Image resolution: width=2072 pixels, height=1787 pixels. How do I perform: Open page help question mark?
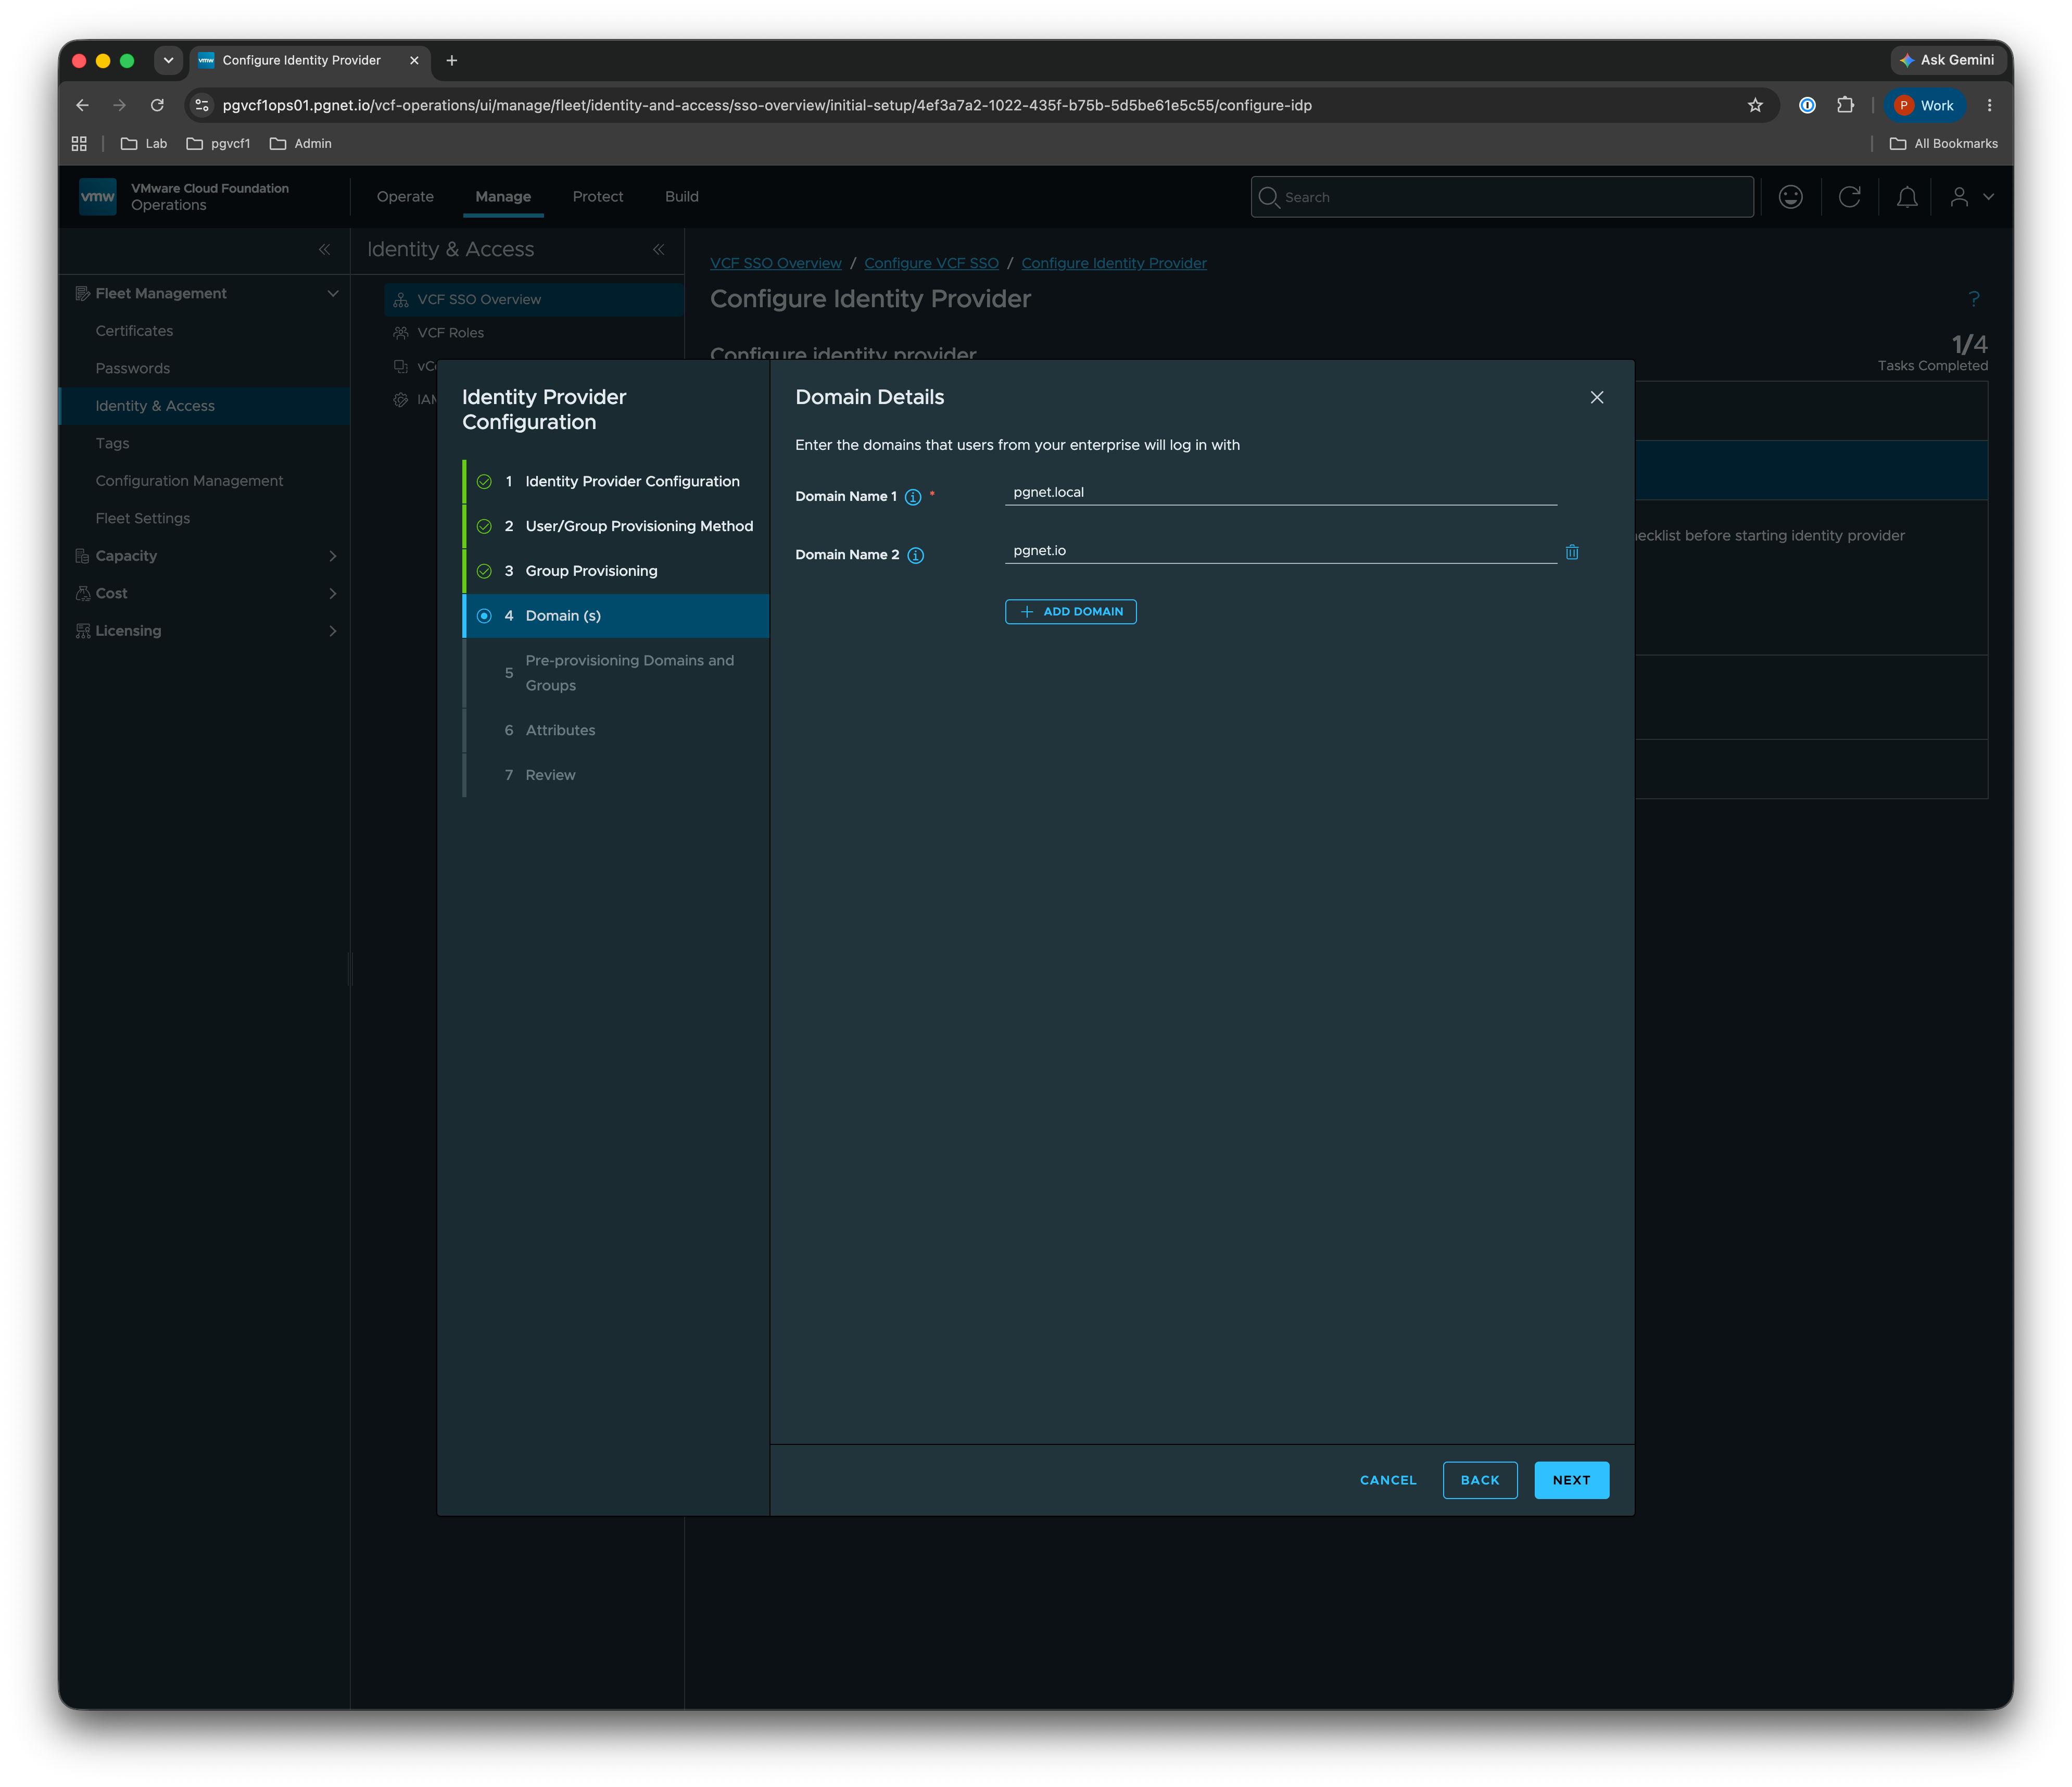[x=1974, y=298]
